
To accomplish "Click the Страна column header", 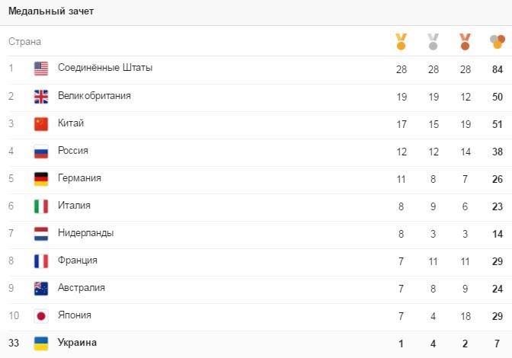I will pos(24,41).
